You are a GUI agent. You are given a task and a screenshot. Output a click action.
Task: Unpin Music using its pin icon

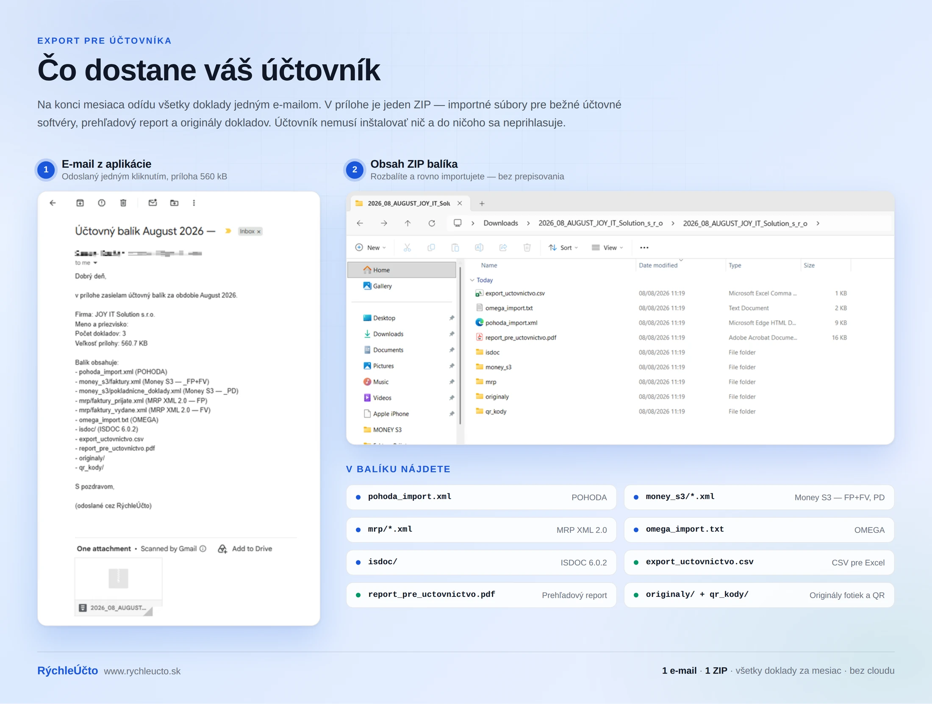(452, 382)
